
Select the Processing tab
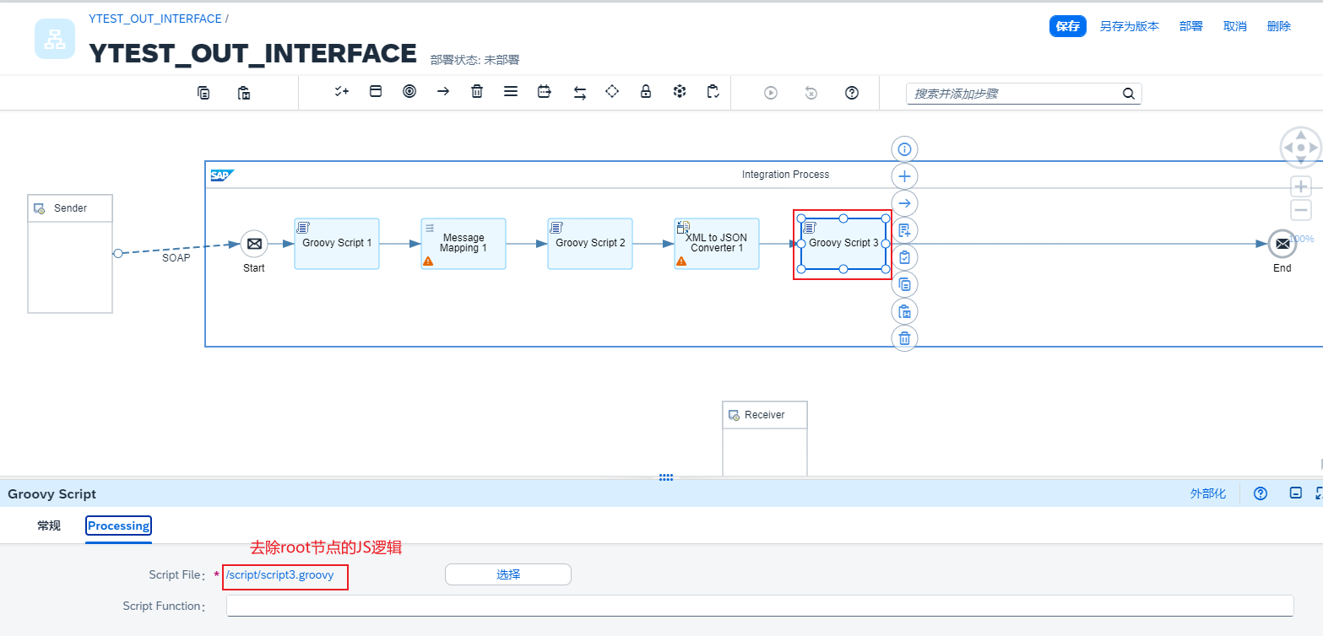pyautogui.click(x=118, y=526)
